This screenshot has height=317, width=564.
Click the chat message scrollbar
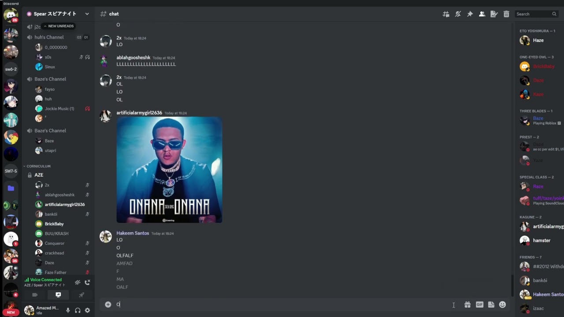512,285
